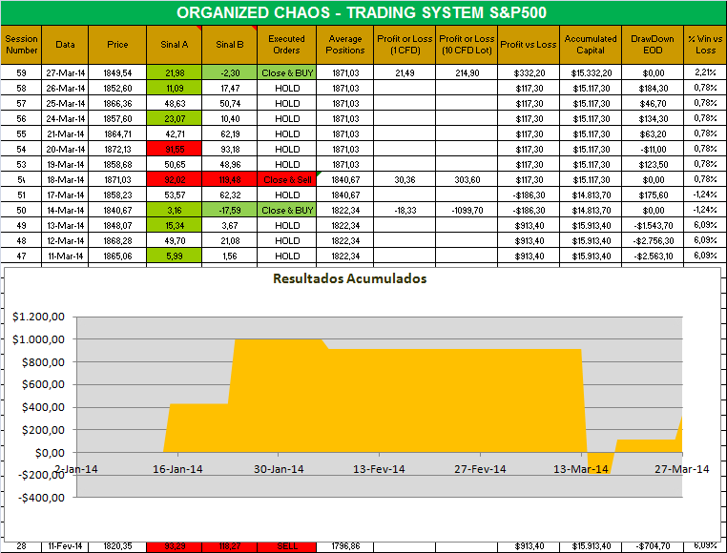Click chart axis label 27-Fev-14
This screenshot has width=727, height=553.
pos(480,469)
